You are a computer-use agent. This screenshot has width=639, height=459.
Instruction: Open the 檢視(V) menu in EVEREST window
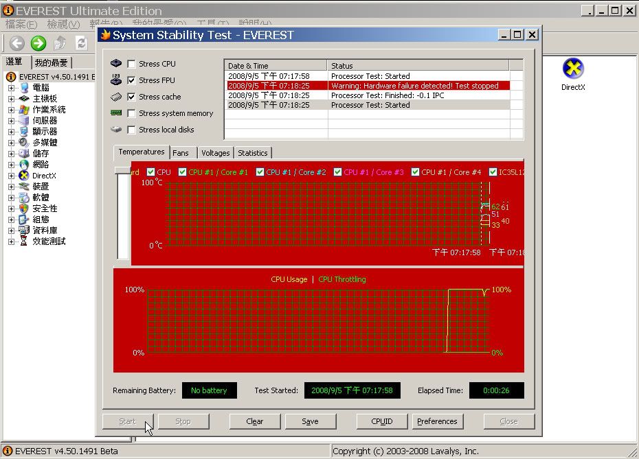(63, 25)
